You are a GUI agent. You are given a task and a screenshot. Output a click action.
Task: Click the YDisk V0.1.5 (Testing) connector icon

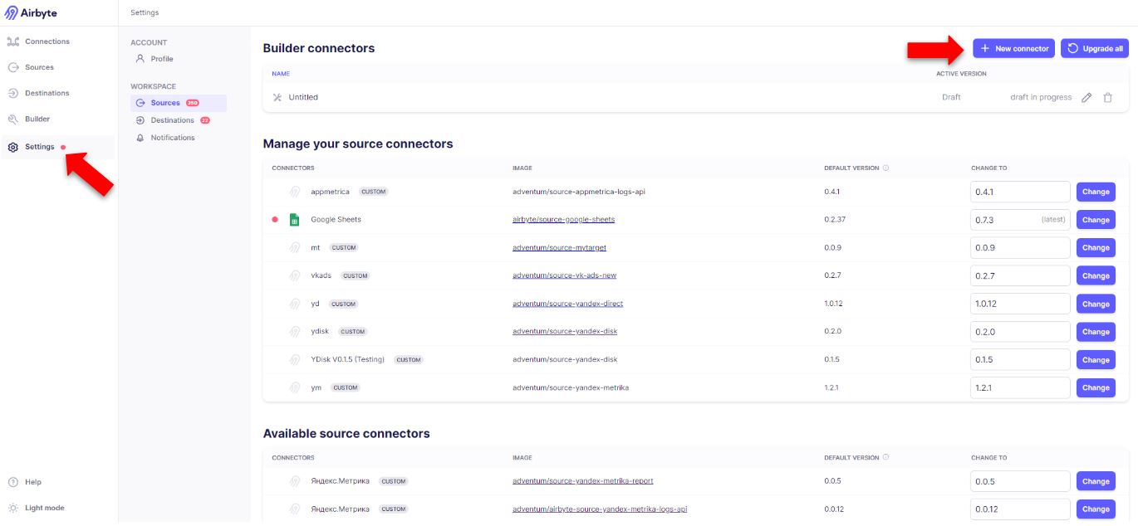[x=294, y=359]
